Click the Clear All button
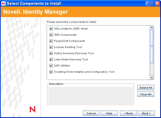The width and height of the screenshot is (161, 118). click(x=146, y=94)
